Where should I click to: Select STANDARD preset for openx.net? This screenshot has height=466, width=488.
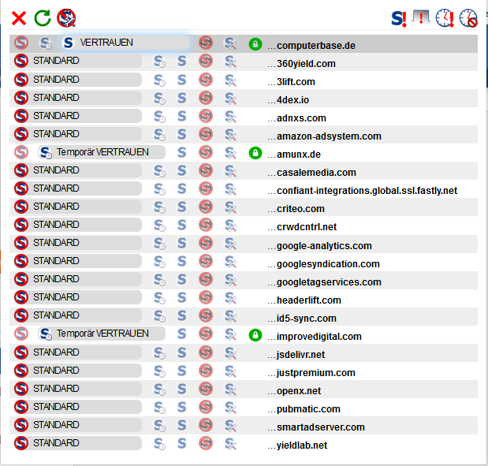(78, 389)
